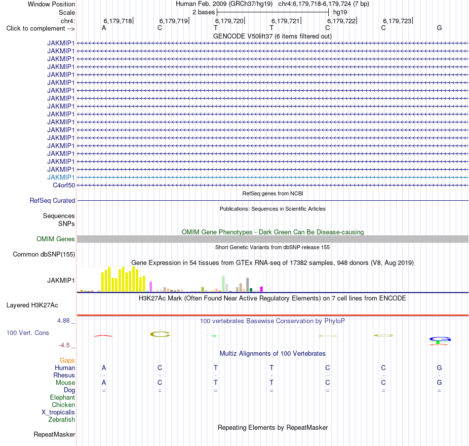Open "Short Genetic Variants from dbSNP release 155" title
The height and width of the screenshot is (446, 469).
point(273,247)
